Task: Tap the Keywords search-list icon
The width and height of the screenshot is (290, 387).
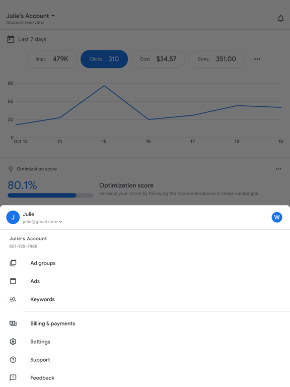Action: pos(13,299)
